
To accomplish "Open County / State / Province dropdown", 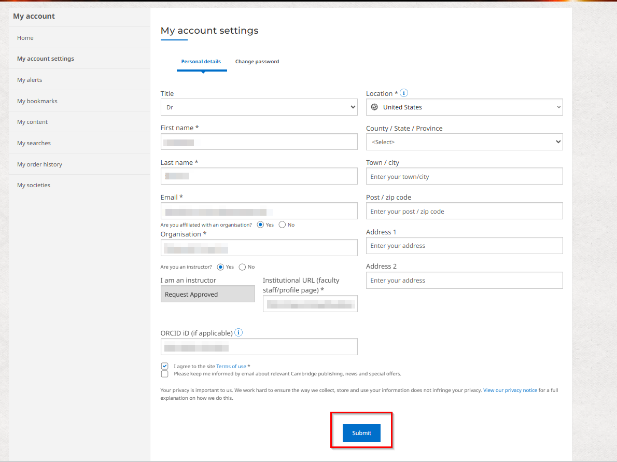I will 465,142.
